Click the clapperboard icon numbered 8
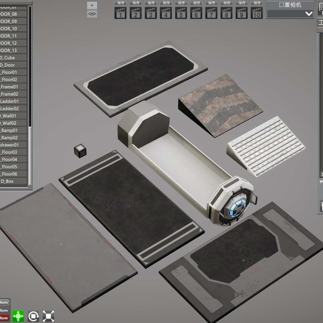The width and height of the screenshot is (323, 323). point(226,13)
